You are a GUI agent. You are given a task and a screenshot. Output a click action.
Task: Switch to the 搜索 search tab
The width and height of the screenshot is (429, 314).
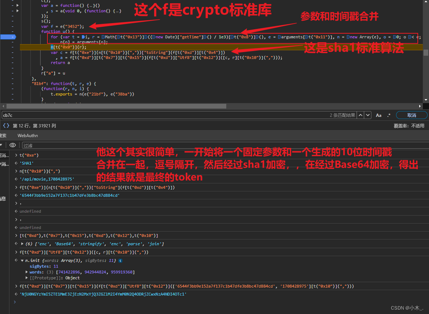click(x=3, y=135)
